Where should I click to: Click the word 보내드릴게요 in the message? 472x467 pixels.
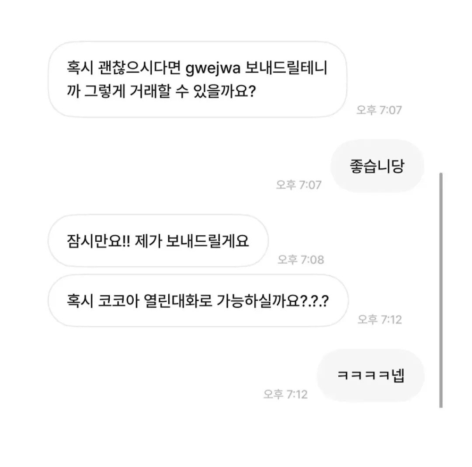click(208, 241)
